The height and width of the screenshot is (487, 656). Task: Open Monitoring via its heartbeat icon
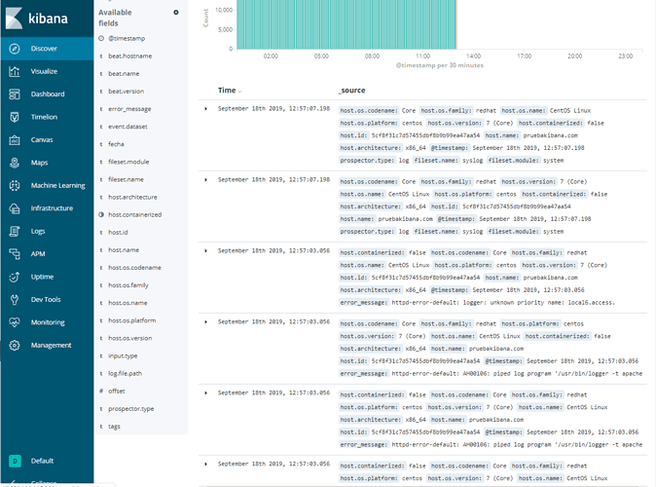click(x=15, y=322)
